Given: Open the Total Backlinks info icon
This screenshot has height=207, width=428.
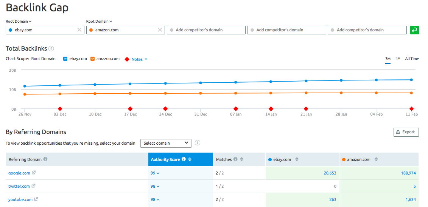Looking at the screenshot, I should point(51,49).
